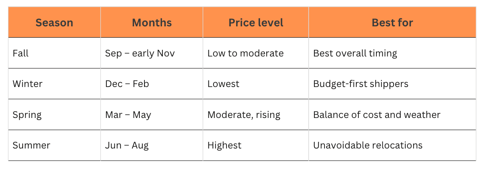The width and height of the screenshot is (484, 169).
Task: Click the Sep – early Nov cell
Action: [x=152, y=53]
